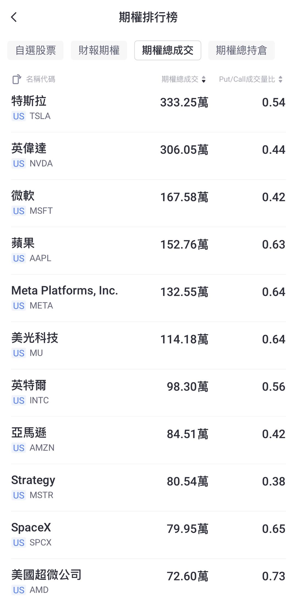The width and height of the screenshot is (297, 602).
Task: Sort by 期權總成交 arrow icon
Action: click(x=204, y=79)
